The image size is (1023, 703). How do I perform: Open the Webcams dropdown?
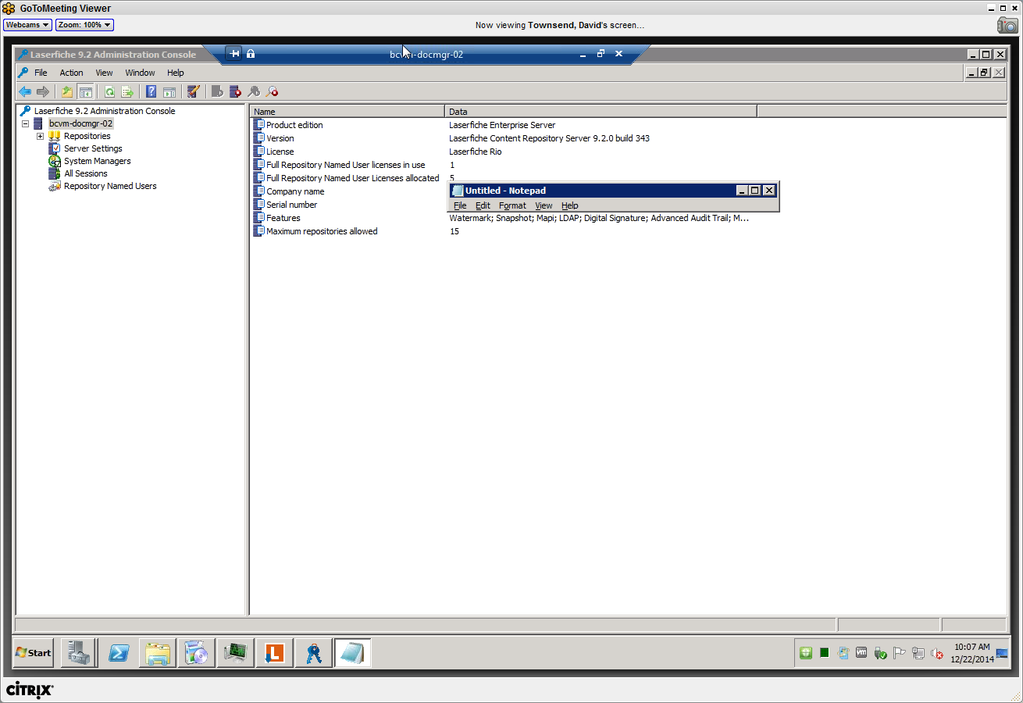(27, 25)
